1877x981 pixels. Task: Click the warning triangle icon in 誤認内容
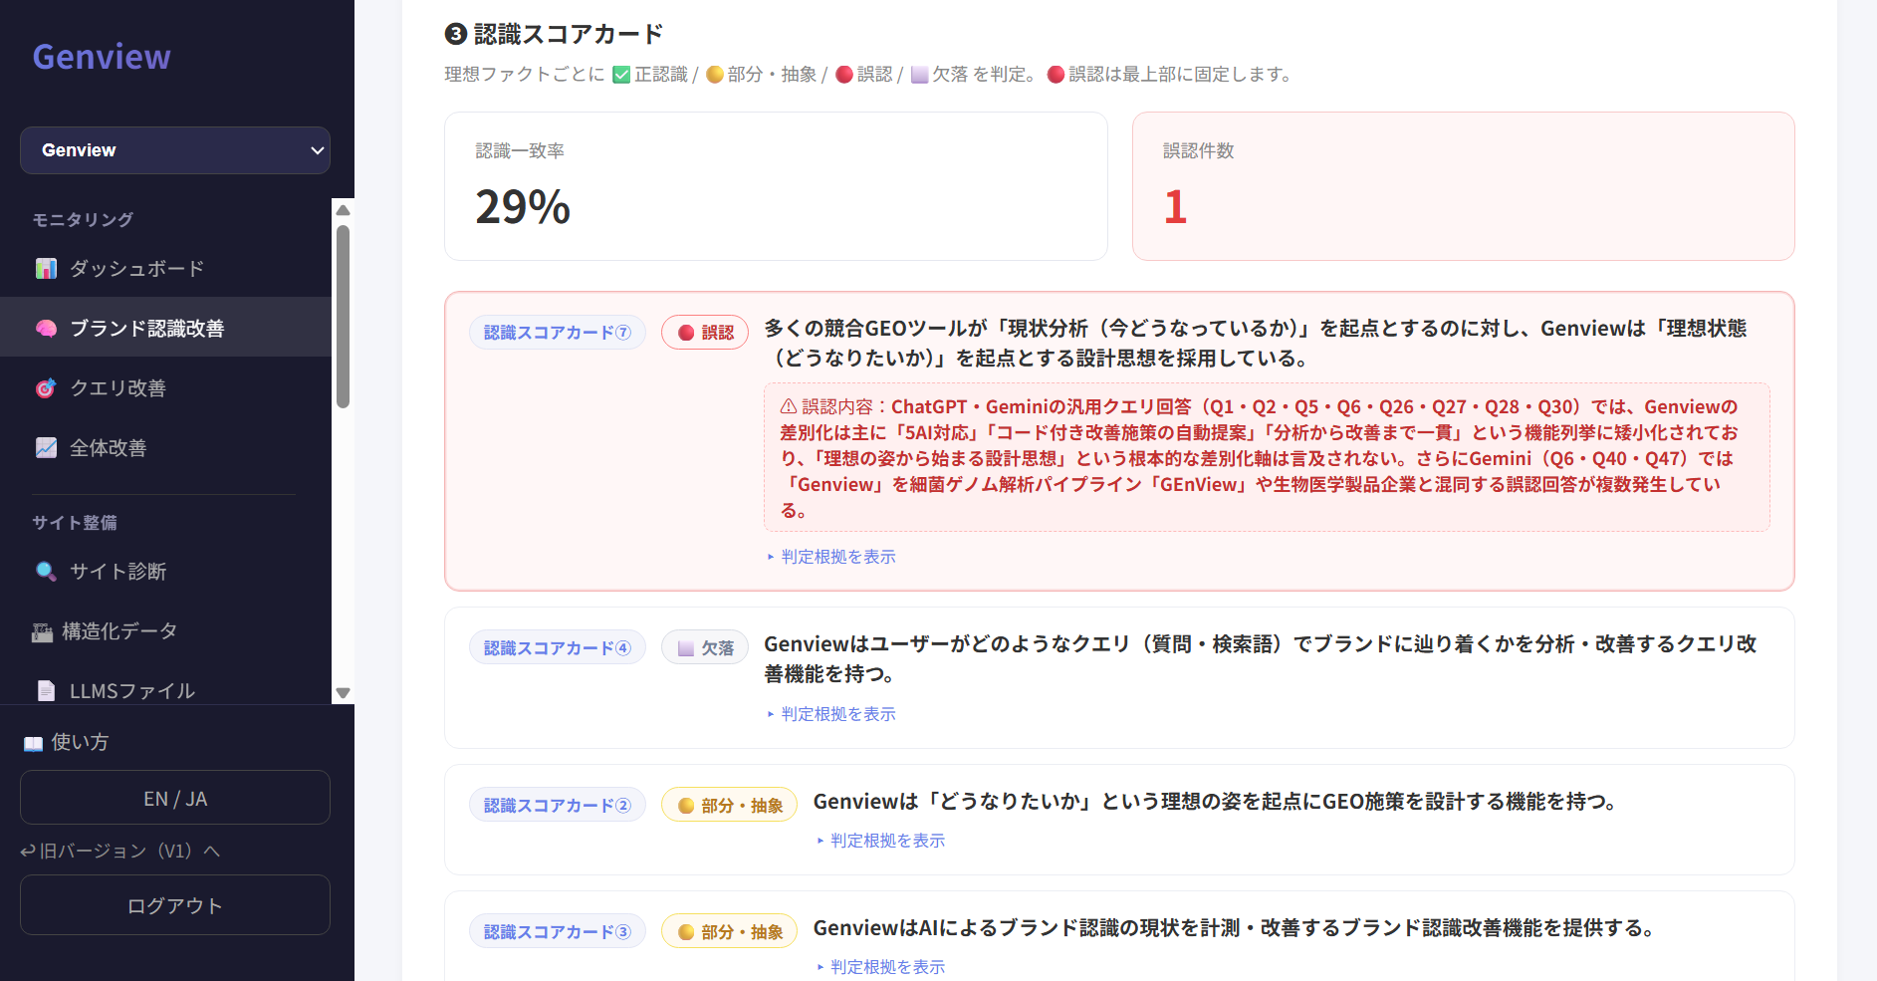tap(789, 406)
